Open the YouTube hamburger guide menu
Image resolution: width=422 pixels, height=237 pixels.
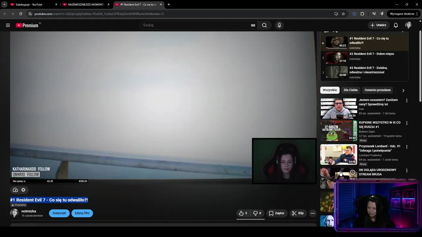[x=8, y=25]
